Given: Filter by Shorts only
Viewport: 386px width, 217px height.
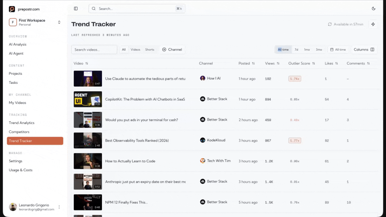Looking at the screenshot, I should click(150, 49).
